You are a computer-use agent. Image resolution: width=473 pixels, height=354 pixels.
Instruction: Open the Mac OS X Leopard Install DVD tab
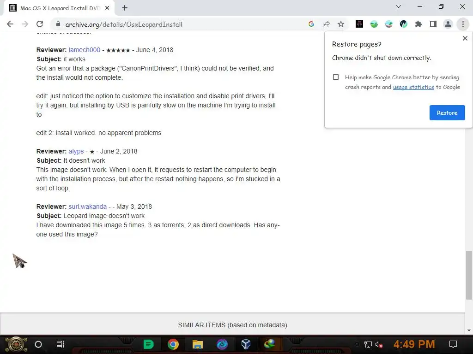pyautogui.click(x=59, y=8)
